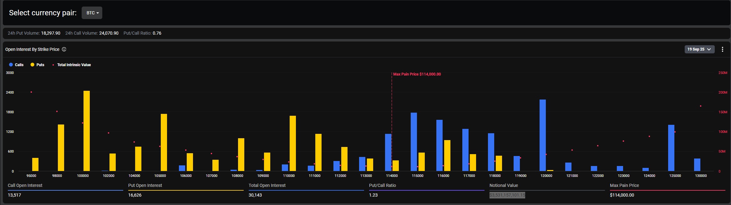Click the Open Interest By Strike Price title

(x=32, y=49)
